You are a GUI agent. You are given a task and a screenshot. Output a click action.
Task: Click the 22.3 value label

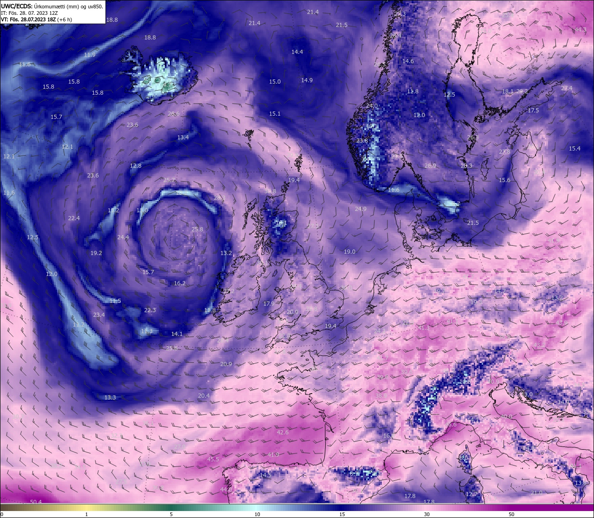tap(150, 310)
